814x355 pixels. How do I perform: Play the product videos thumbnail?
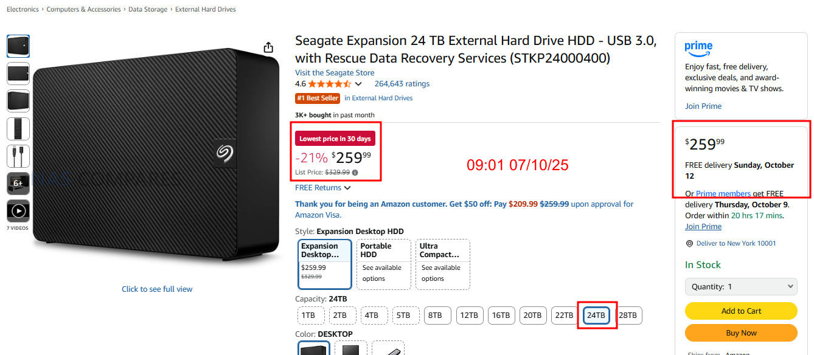pyautogui.click(x=18, y=211)
